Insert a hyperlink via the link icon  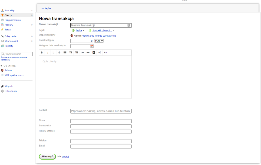(x=82, y=53)
